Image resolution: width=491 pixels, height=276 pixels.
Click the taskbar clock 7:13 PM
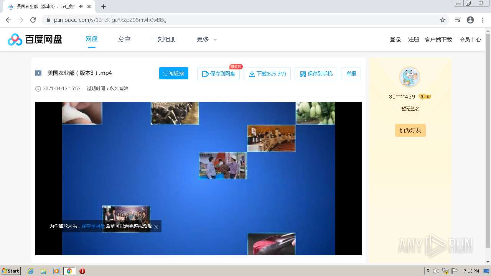[x=471, y=271]
